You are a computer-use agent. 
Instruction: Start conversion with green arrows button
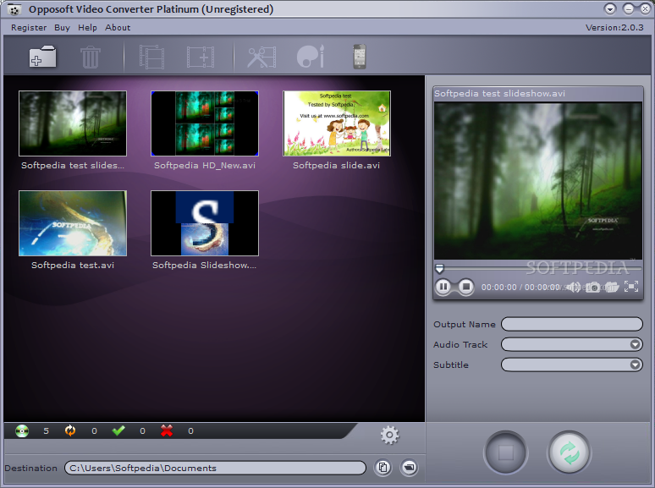click(570, 452)
